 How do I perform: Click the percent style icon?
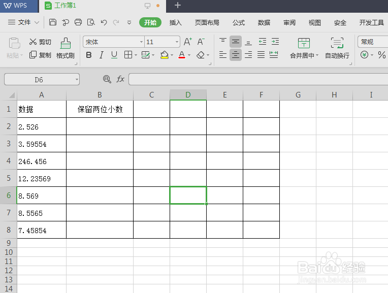(382, 55)
